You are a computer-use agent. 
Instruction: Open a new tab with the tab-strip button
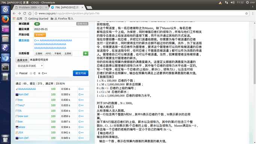tap(89, 7)
